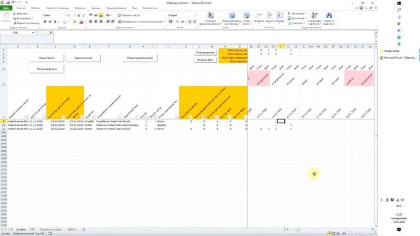Align text to top of cell

coord(91,15)
